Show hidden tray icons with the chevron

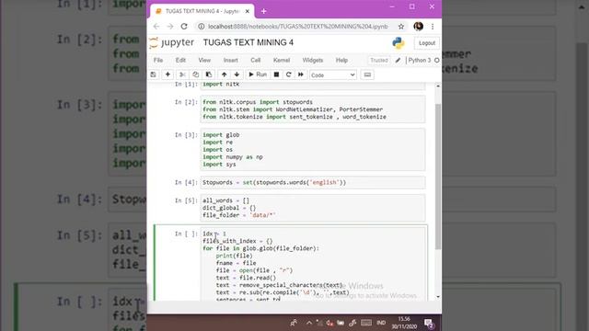pos(309,323)
